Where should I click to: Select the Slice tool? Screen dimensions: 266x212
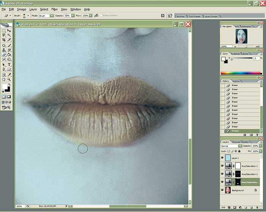(9, 40)
